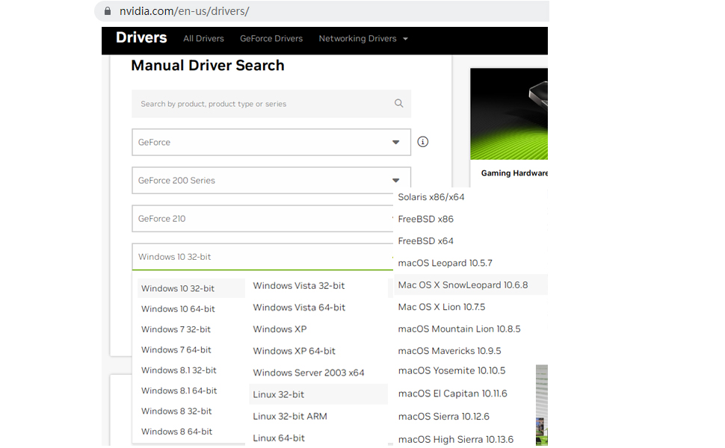Click the padlock icon in address bar
Viewport: 725px width, 448px height.
pyautogui.click(x=108, y=11)
